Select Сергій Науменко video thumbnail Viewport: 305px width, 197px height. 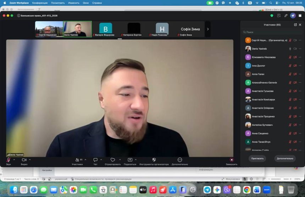tap(49, 29)
